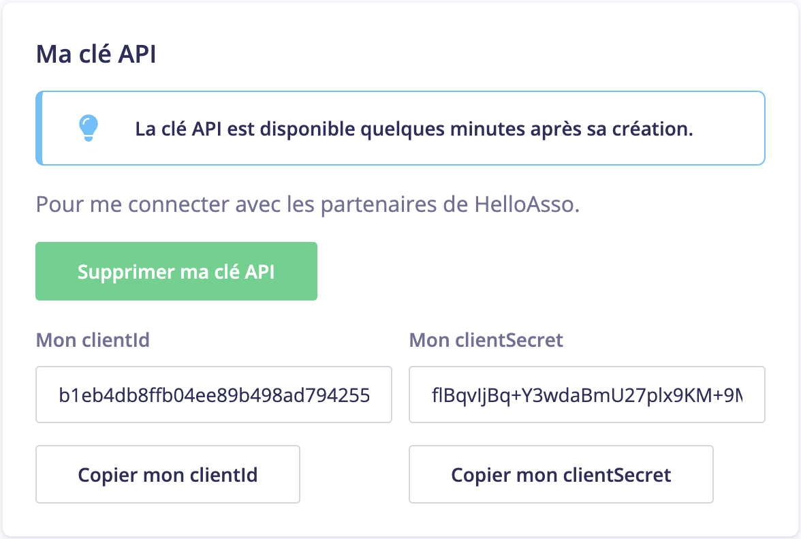Focus the field showing flBqvIjBq+Y3wdaBmU27plx9KM+9N
Viewport: 801px width, 539px height.
click(586, 395)
